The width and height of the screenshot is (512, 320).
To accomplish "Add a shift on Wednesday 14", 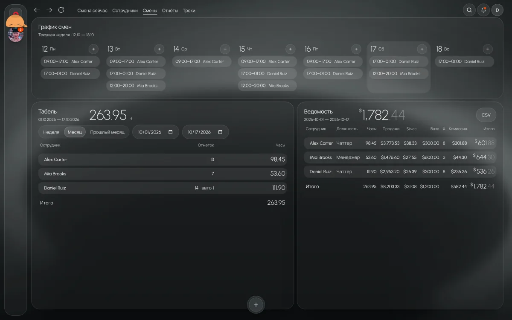I will [225, 49].
